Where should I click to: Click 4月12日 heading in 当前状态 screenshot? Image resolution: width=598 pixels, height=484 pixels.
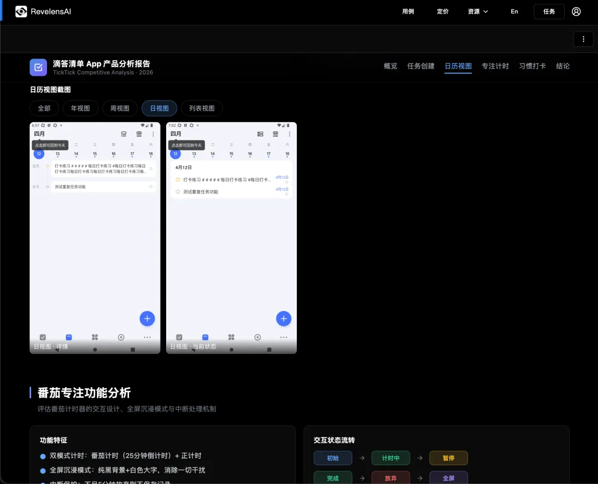coord(183,167)
